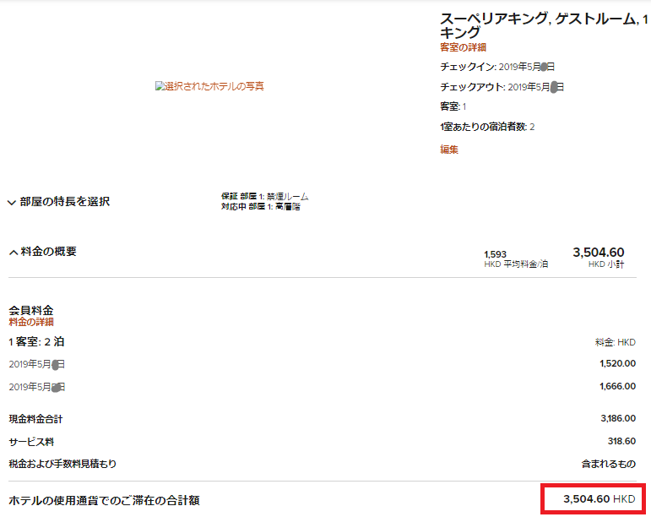The height and width of the screenshot is (517, 651).
Task: Click the 客室: 1 room count text
Action: 453,106
